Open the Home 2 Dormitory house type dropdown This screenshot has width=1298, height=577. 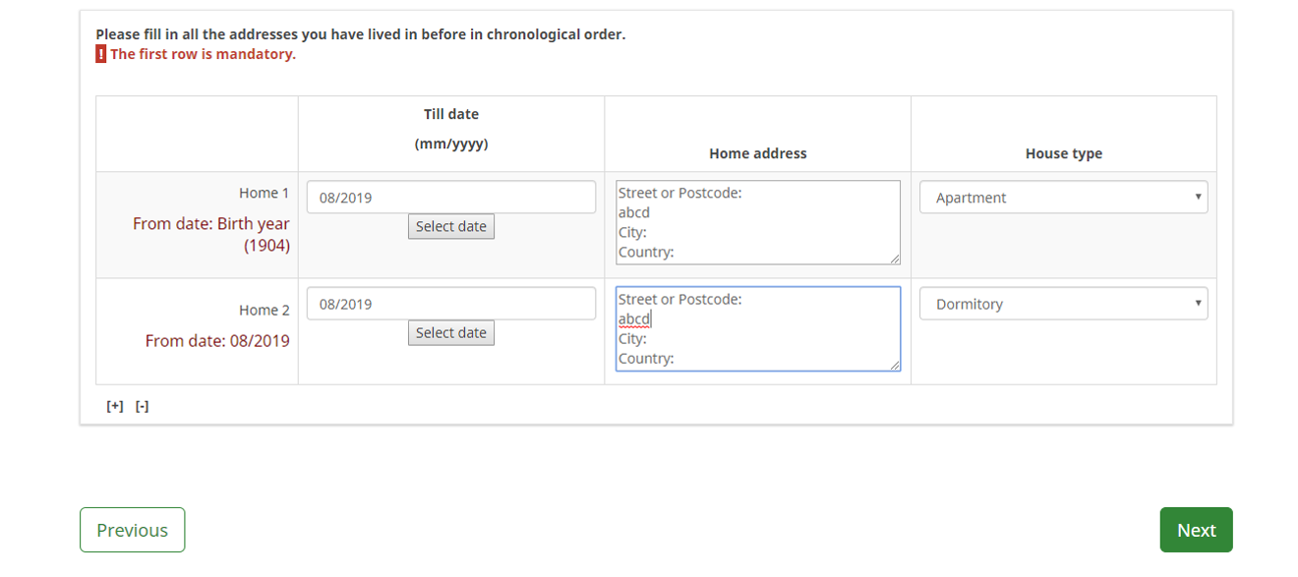tap(1063, 304)
